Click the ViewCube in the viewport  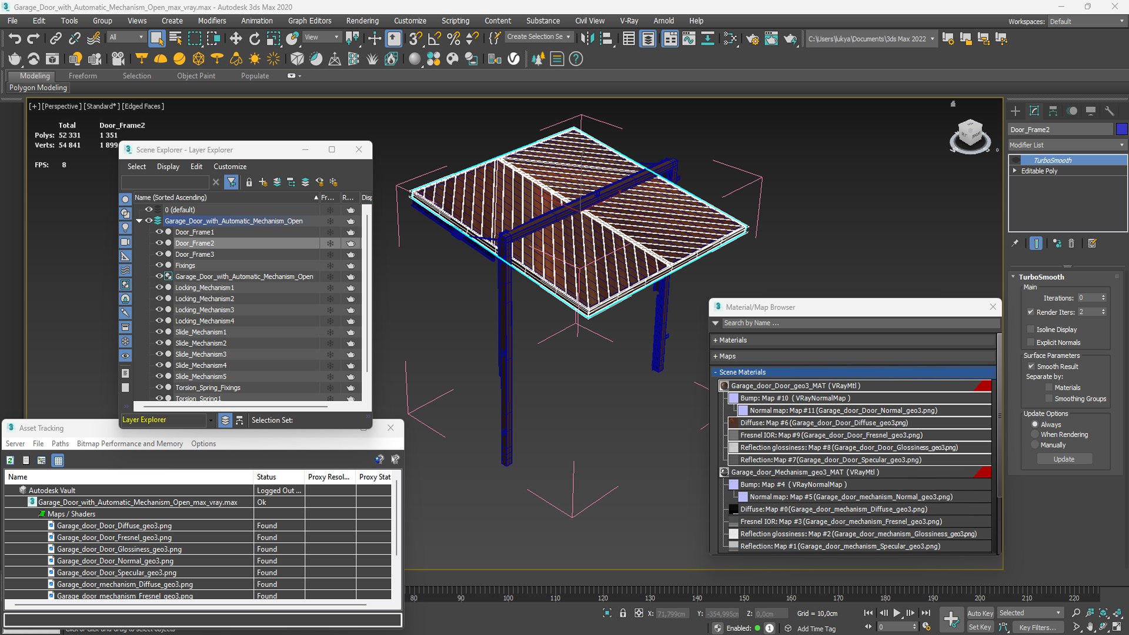(x=969, y=135)
